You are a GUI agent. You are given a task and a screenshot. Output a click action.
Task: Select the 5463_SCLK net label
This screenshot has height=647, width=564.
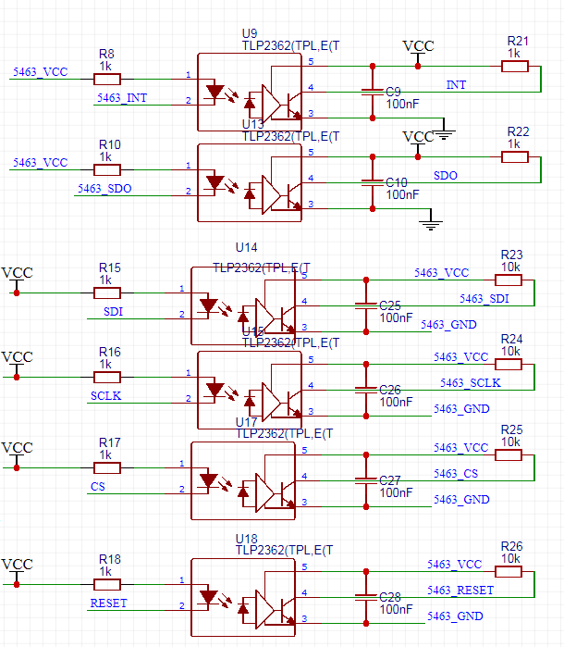click(x=471, y=383)
